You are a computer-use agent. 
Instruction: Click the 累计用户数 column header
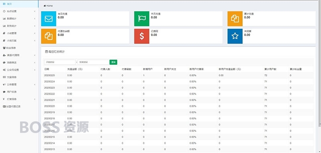tap(270, 69)
